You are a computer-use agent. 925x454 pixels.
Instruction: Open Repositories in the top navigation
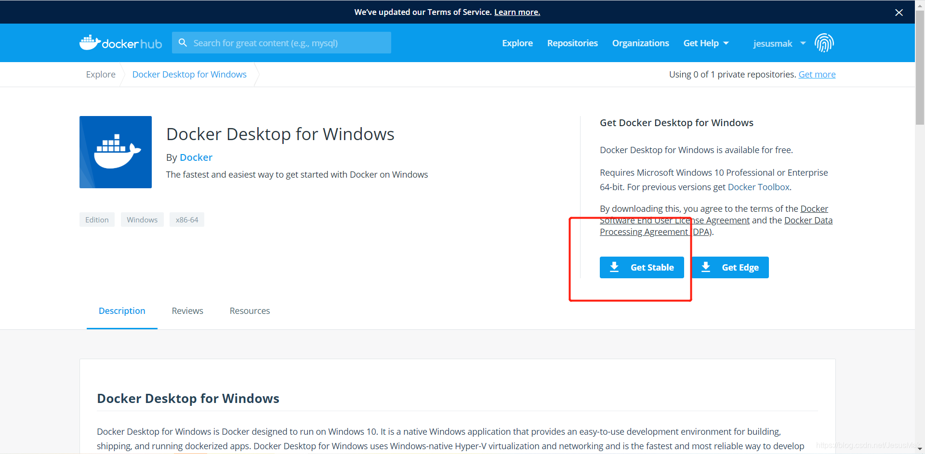572,43
